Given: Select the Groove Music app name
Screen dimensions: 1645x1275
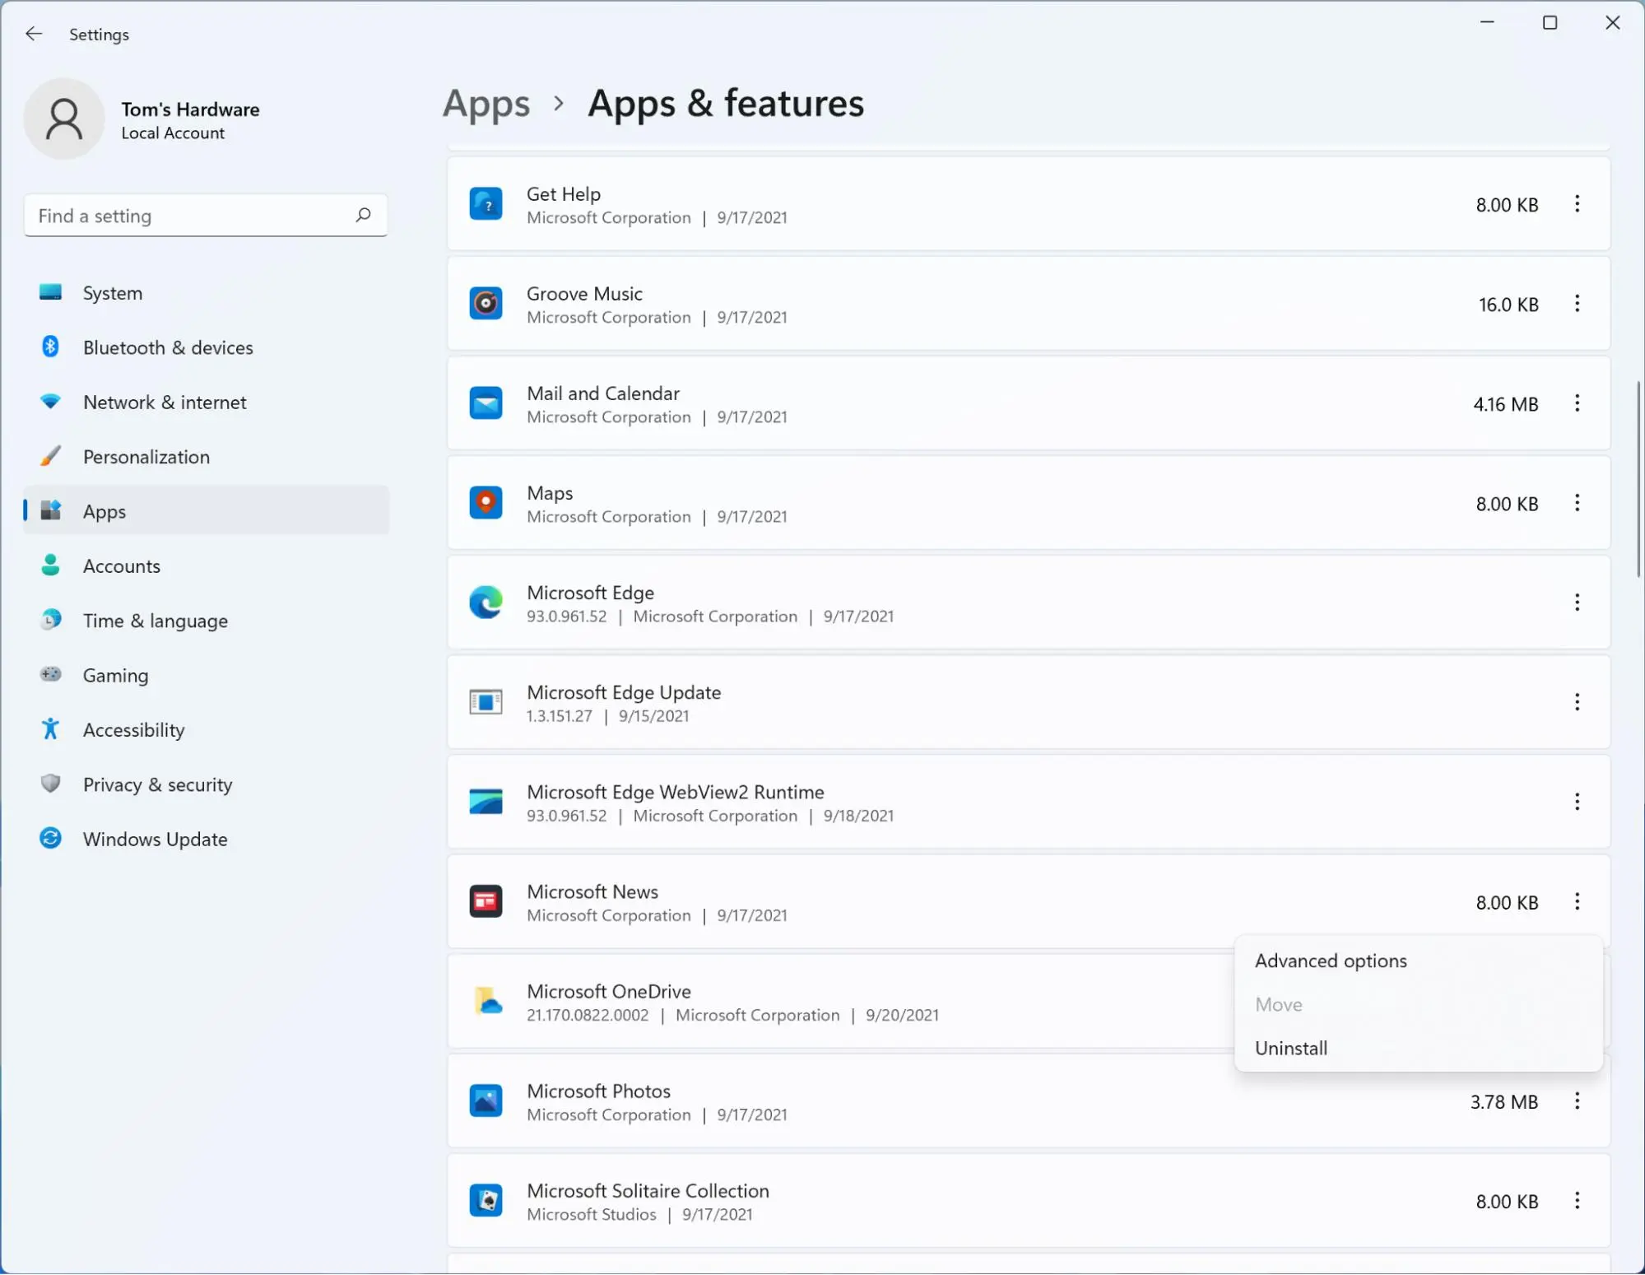Looking at the screenshot, I should (584, 294).
